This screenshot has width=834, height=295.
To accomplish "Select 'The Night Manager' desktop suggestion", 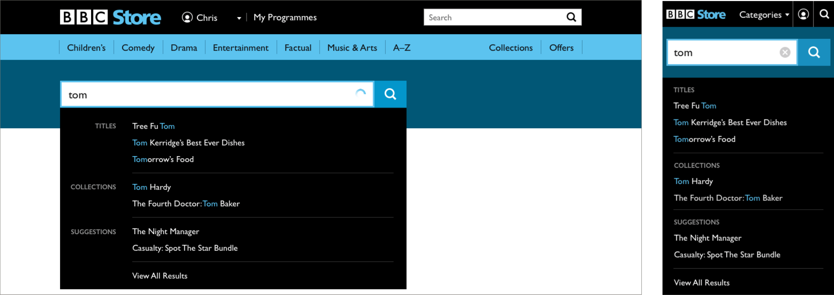I will click(166, 231).
